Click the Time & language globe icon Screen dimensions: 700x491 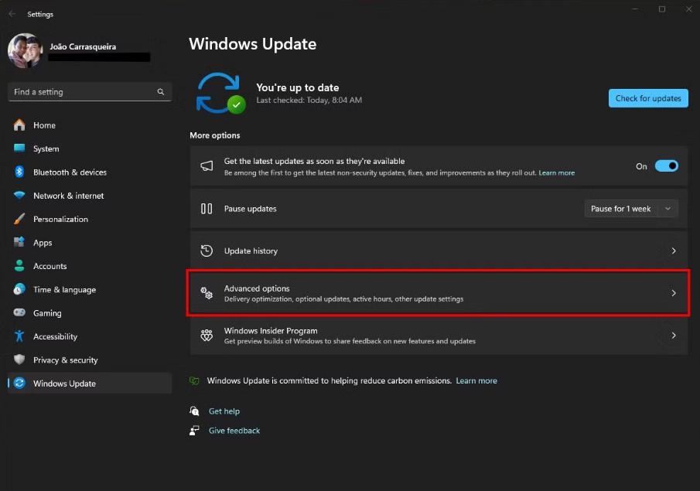click(19, 289)
